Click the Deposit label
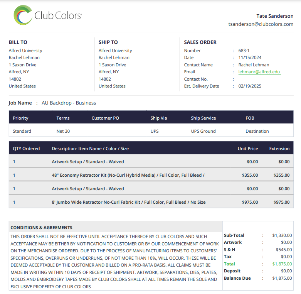Viewport: 301px width, 294px height. tap(232, 271)
